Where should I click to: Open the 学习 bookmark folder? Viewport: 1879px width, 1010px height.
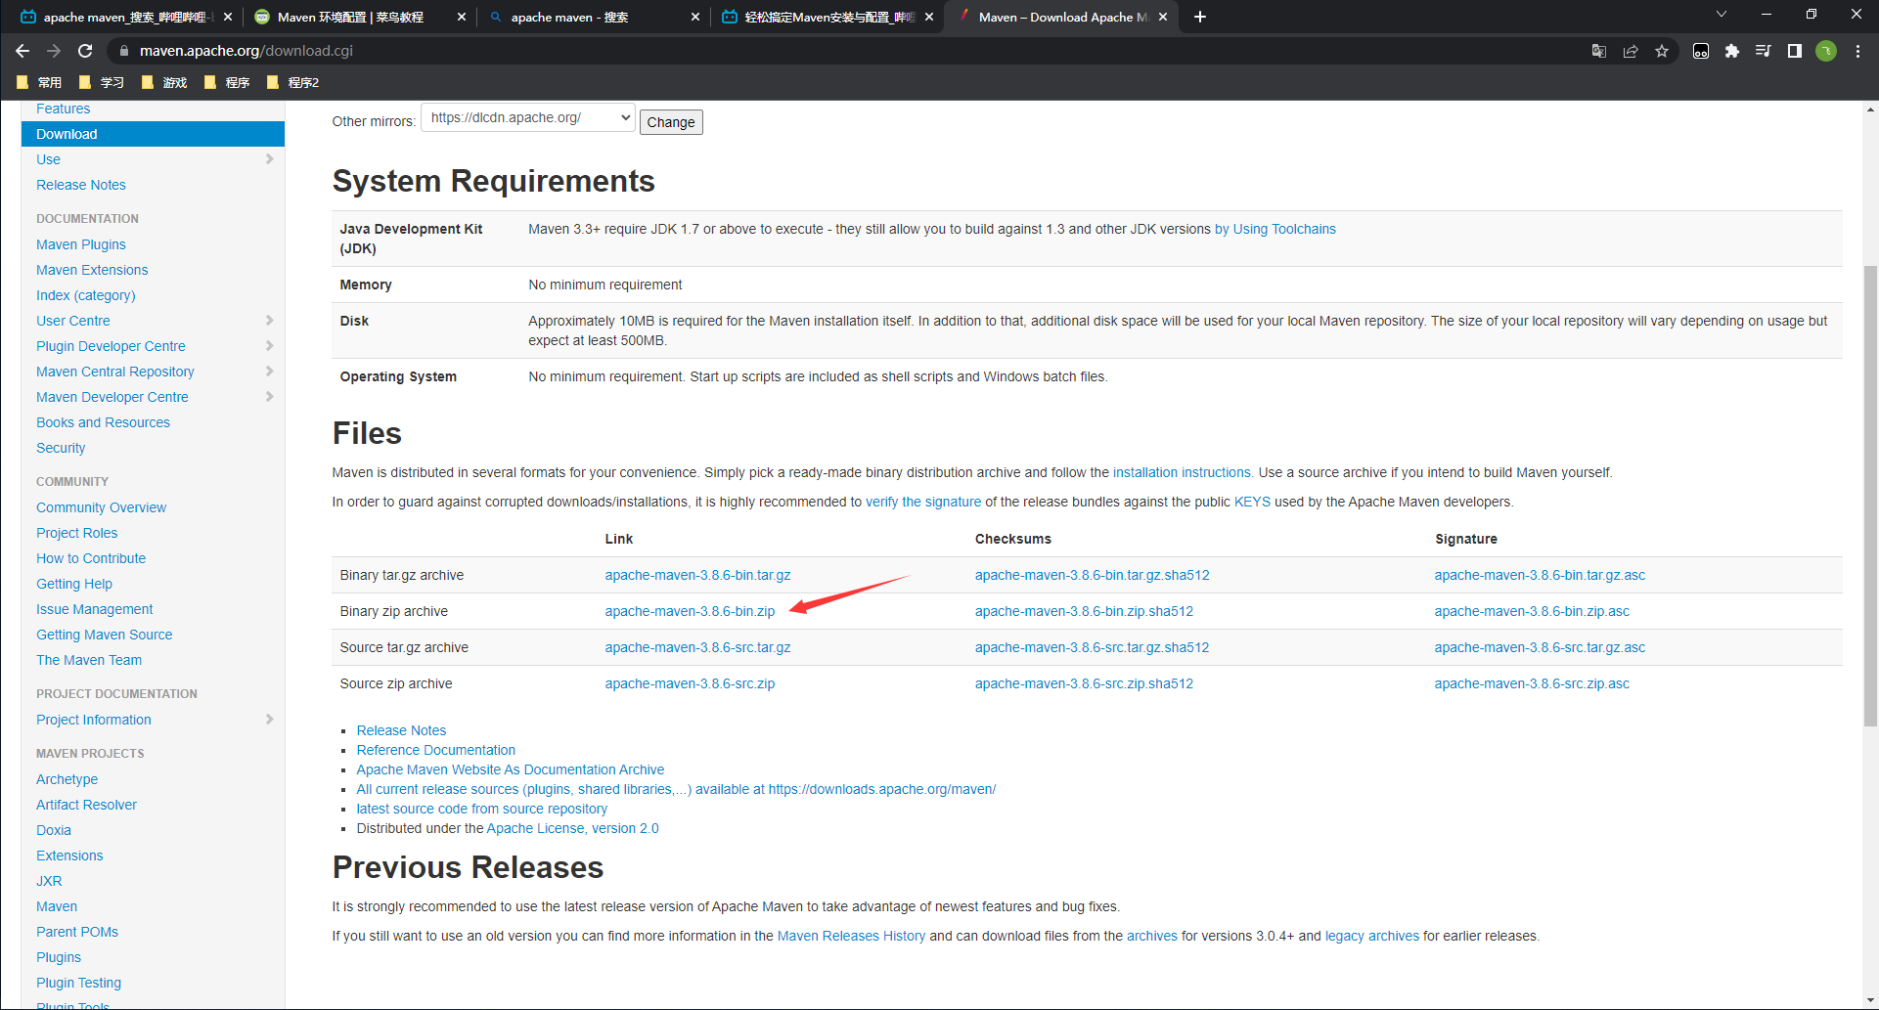coord(102,82)
